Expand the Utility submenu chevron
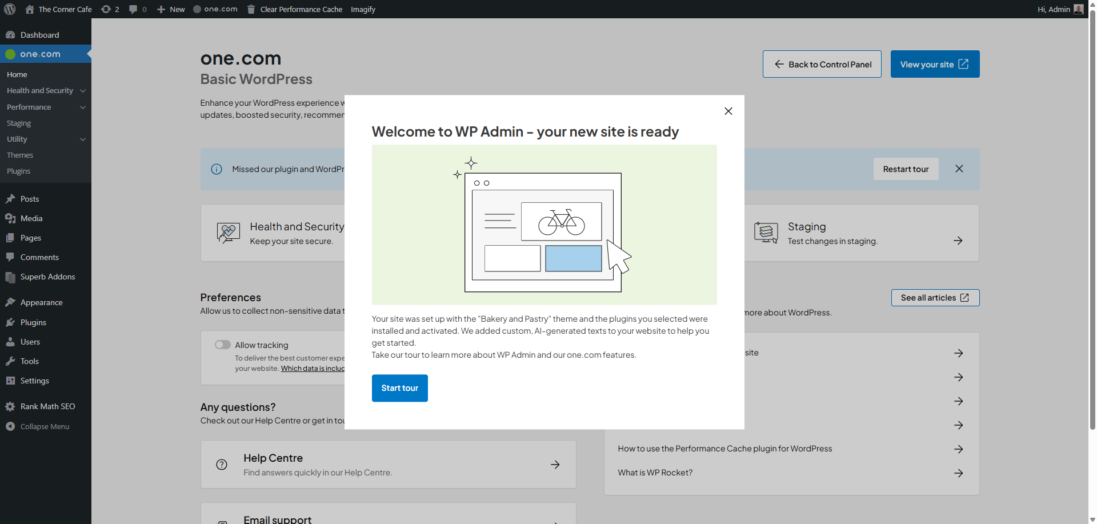The width and height of the screenshot is (1097, 524). point(83,139)
